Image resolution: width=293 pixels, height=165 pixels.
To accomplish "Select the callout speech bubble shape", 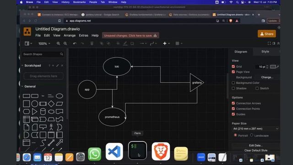I will (43, 127).
